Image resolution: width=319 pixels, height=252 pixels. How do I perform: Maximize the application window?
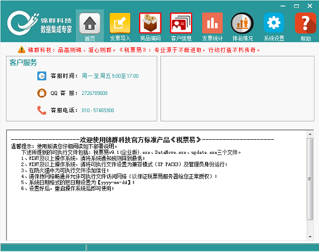tap(296, 6)
